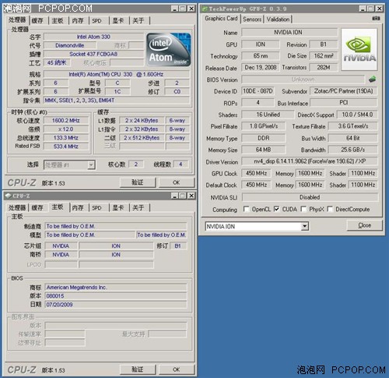Click the Release Date field Dec 19, 2008
The width and height of the screenshot is (389, 378).
click(x=261, y=67)
